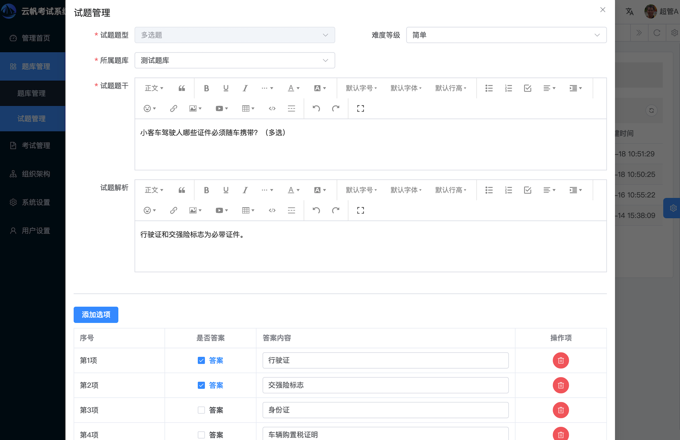
Task: Insert a table in the 试题解析 editor
Action: [x=246, y=210]
